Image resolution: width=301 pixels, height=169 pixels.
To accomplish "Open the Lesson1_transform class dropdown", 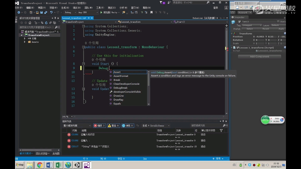I will click(x=145, y=22).
